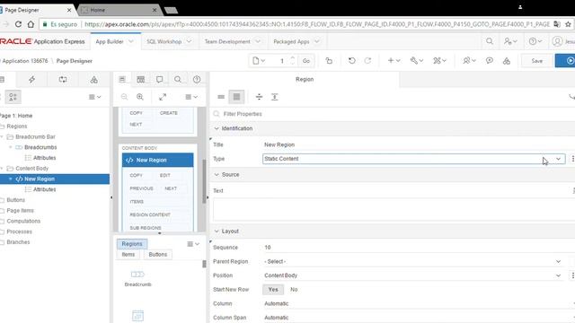Collapse the Layout section
Viewport: 575px width, 323px height.
(217, 231)
